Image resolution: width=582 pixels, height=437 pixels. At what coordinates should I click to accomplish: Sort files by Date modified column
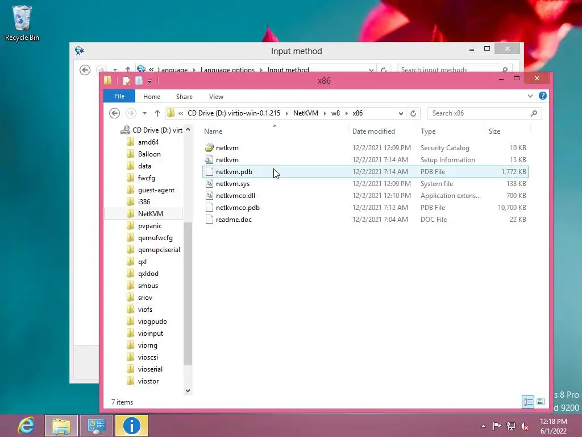383,131
